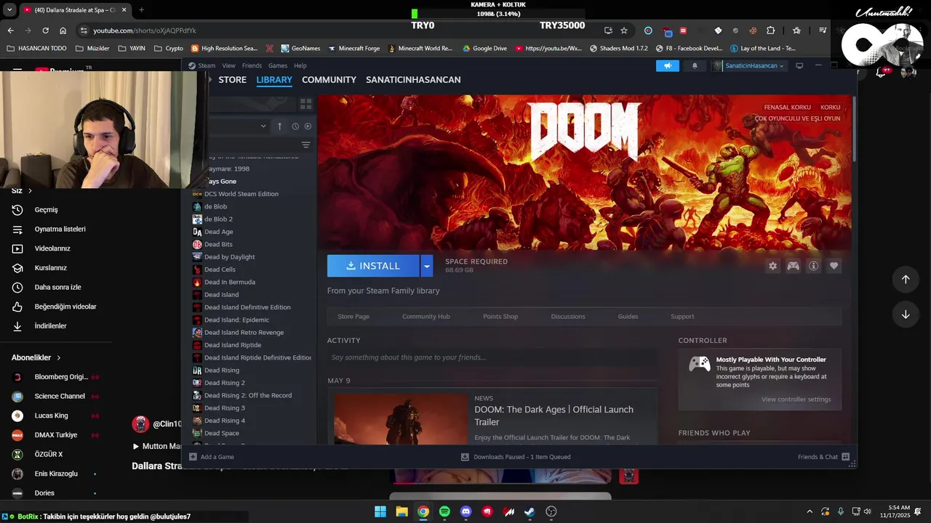Click View controller settings link
The height and width of the screenshot is (523, 931).
coord(796,399)
